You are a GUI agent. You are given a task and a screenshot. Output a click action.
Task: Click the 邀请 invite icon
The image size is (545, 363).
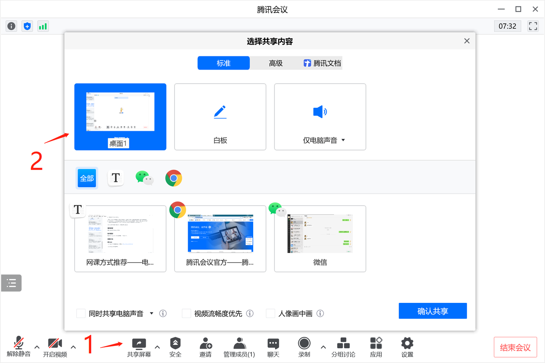click(206, 347)
